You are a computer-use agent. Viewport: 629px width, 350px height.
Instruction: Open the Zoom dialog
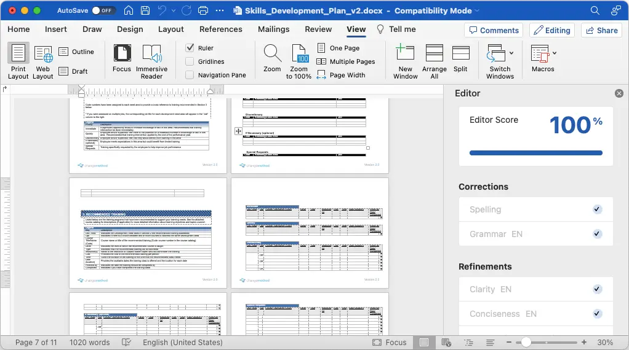coord(272,58)
